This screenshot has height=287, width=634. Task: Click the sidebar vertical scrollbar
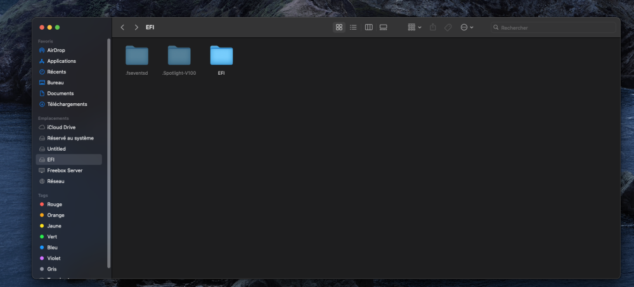pyautogui.click(x=108, y=153)
